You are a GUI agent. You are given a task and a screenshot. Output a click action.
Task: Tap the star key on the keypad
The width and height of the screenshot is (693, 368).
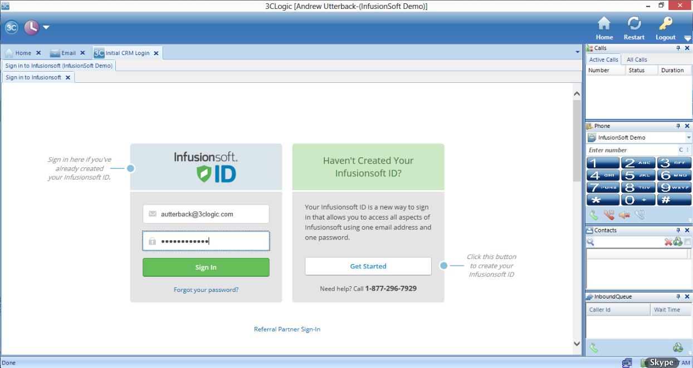pyautogui.click(x=603, y=200)
